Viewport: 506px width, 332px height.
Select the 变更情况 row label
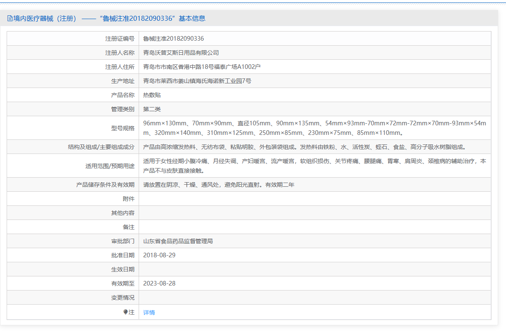123,298
